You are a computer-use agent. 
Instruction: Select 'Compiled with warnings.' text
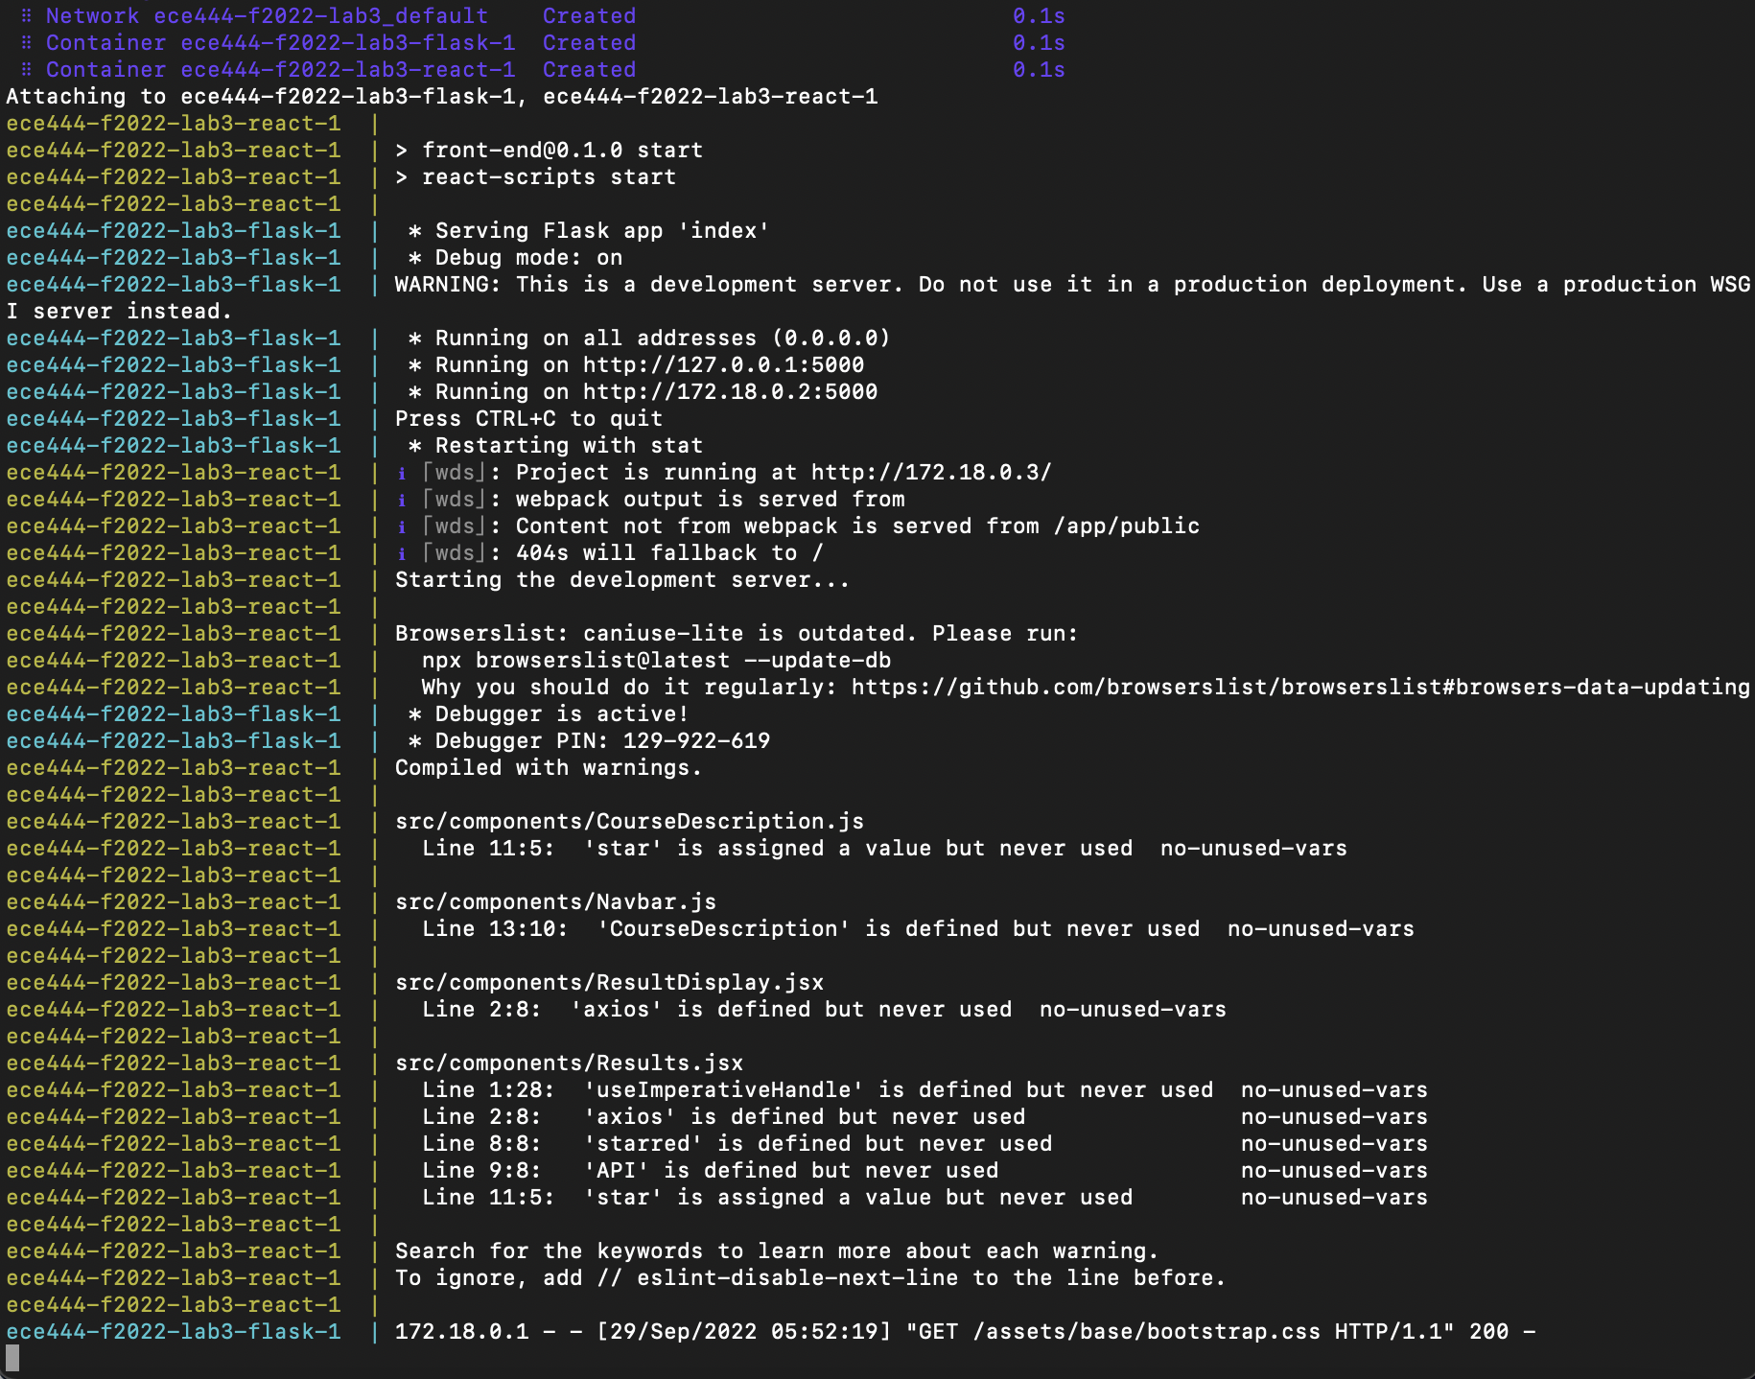549,768
